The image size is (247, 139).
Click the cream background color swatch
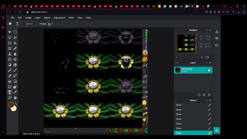(14, 109)
